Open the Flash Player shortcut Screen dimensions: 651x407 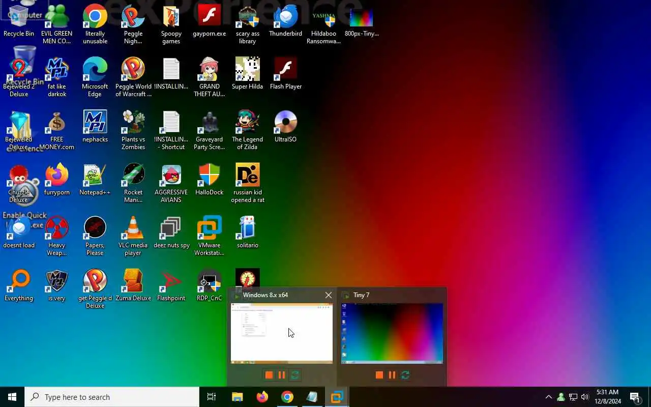coord(285,73)
